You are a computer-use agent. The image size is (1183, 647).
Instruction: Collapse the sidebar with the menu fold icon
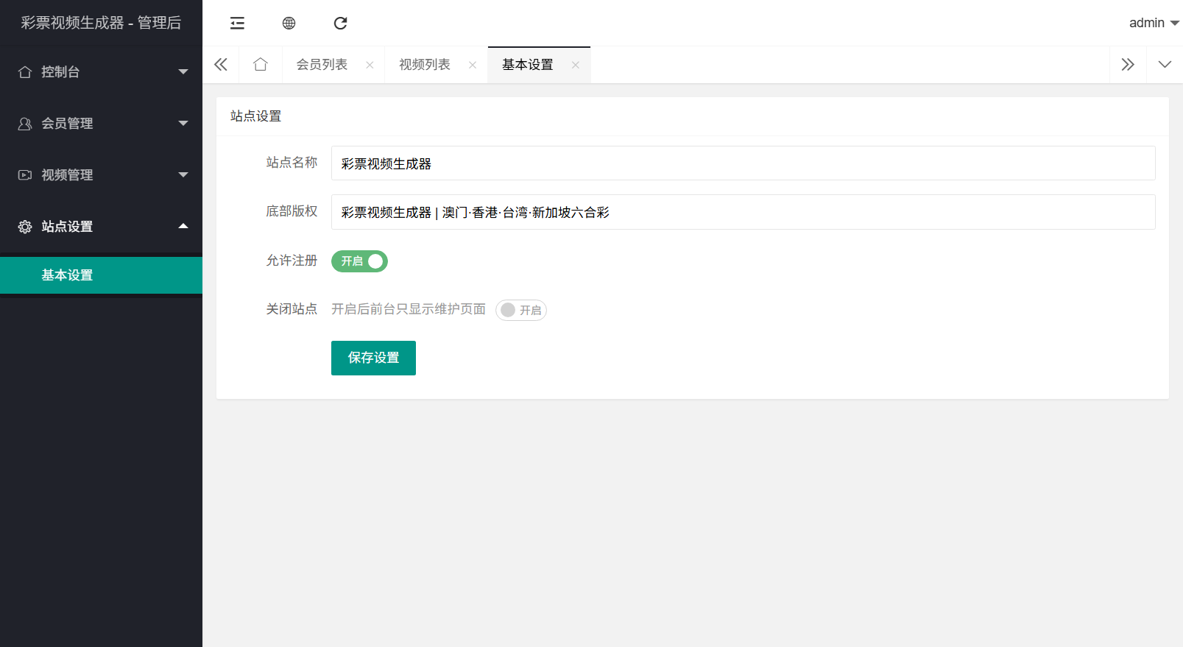pyautogui.click(x=237, y=24)
